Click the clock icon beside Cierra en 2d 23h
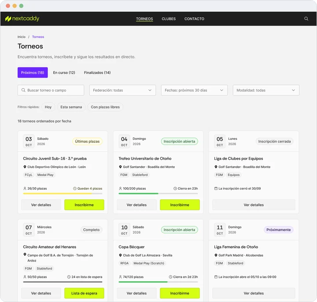This screenshot has width=317, height=302. pyautogui.click(x=170, y=277)
